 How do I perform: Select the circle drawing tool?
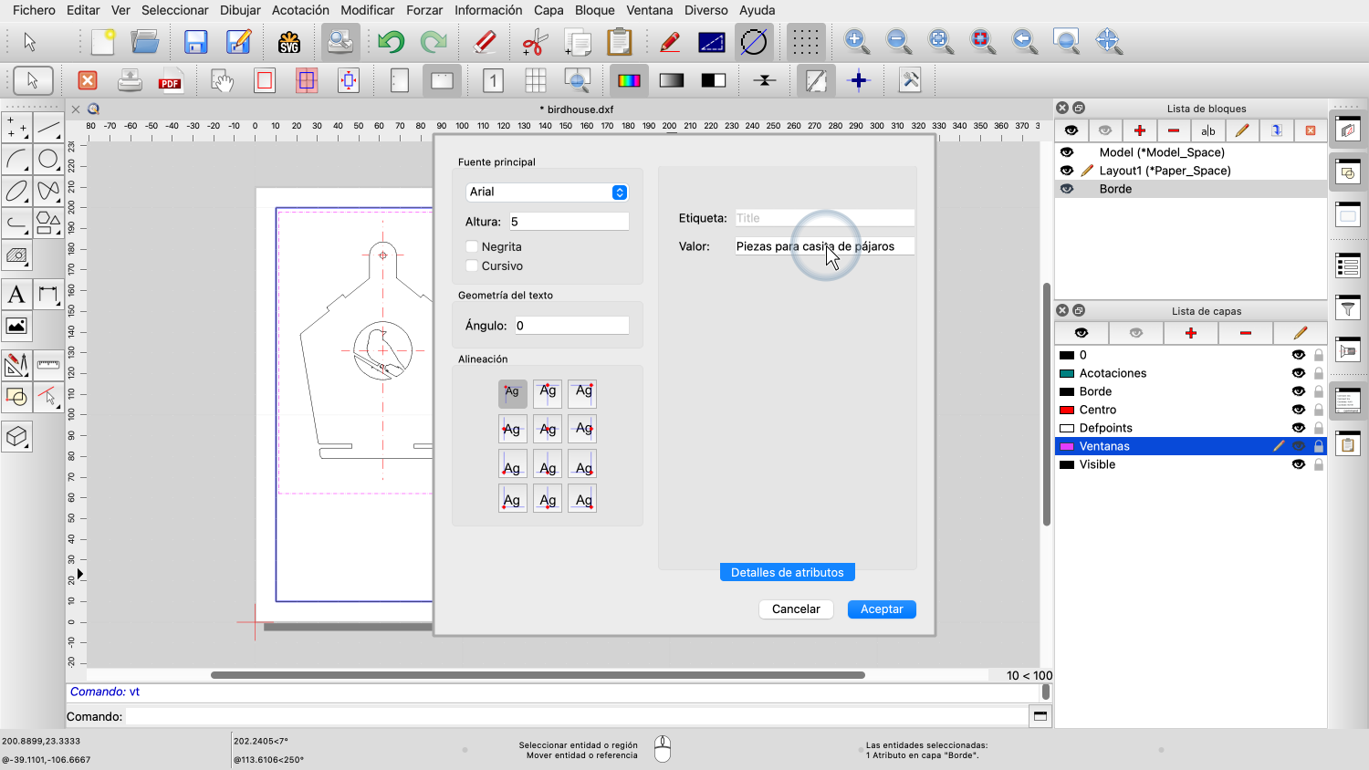(x=48, y=160)
